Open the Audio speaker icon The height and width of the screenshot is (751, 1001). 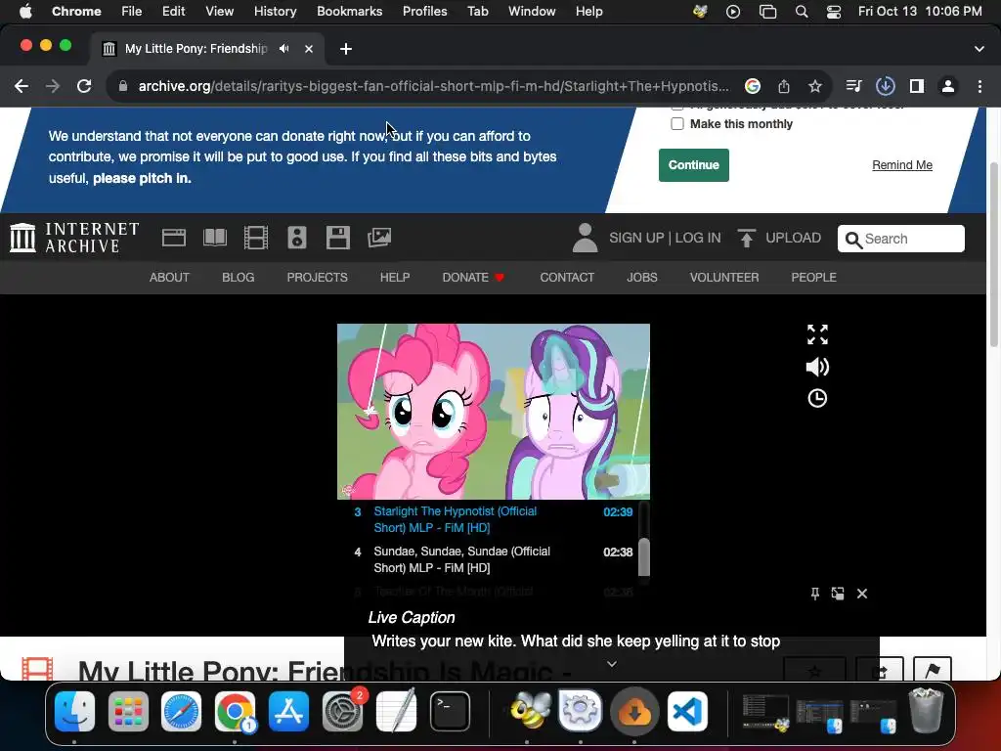click(297, 238)
